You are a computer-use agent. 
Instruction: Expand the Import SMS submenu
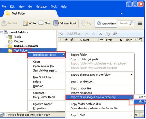point(100,115)
